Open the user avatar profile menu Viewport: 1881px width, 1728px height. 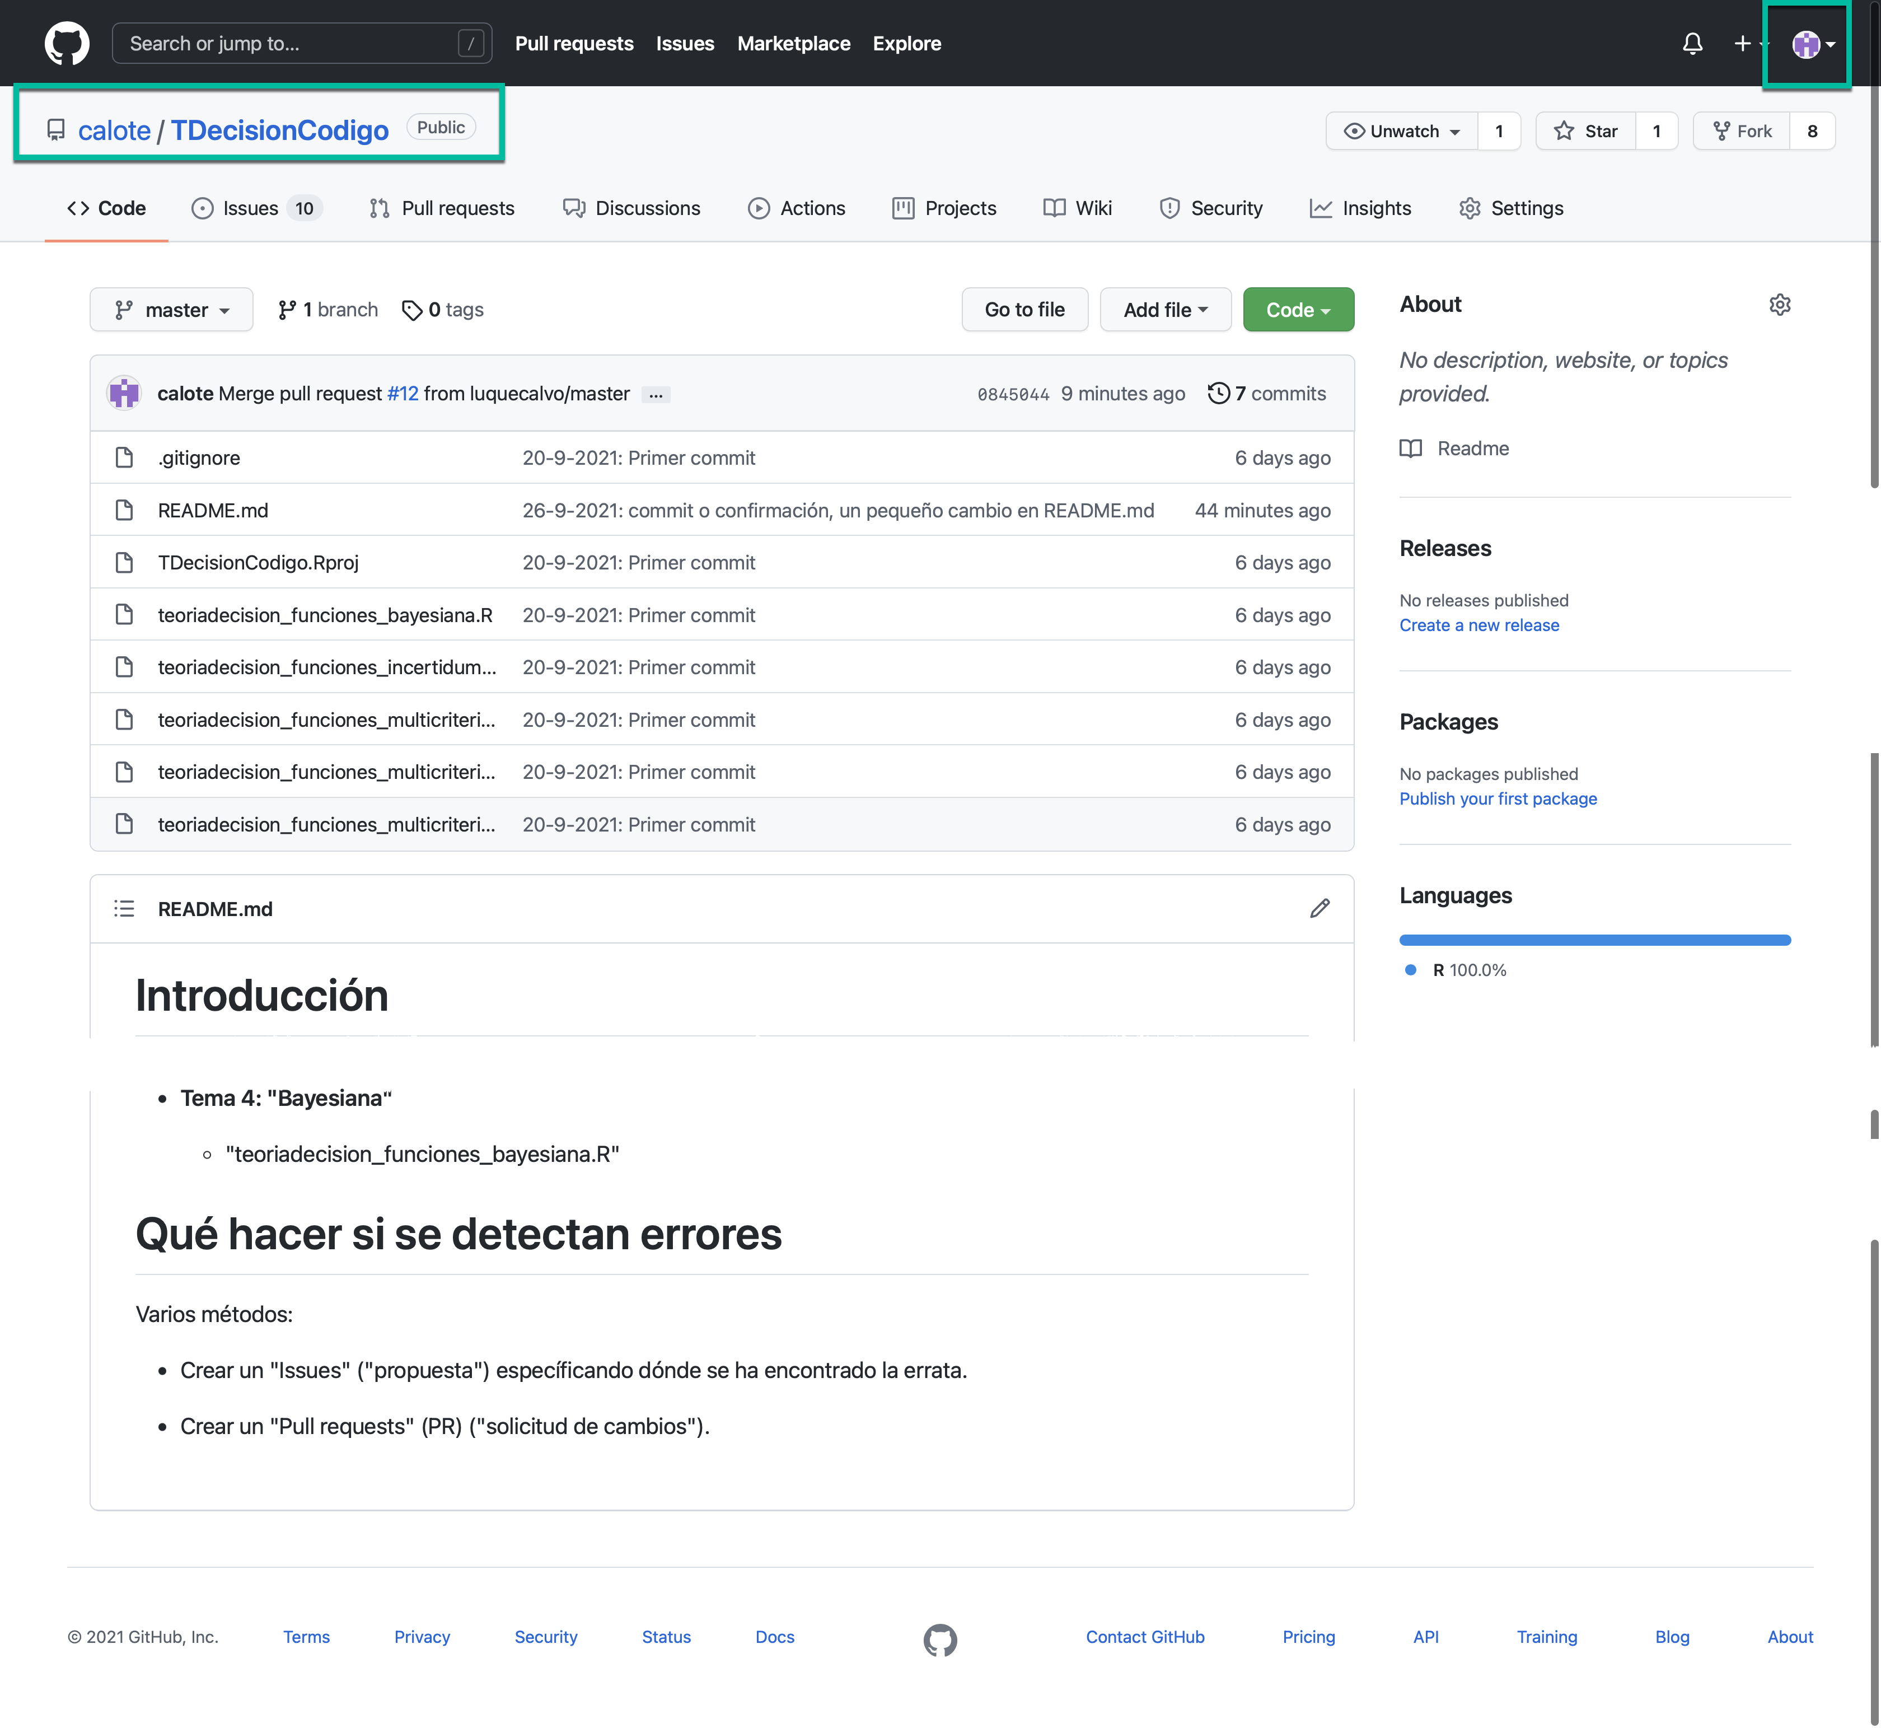(1813, 44)
